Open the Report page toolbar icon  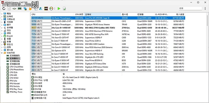tap(9, 9)
